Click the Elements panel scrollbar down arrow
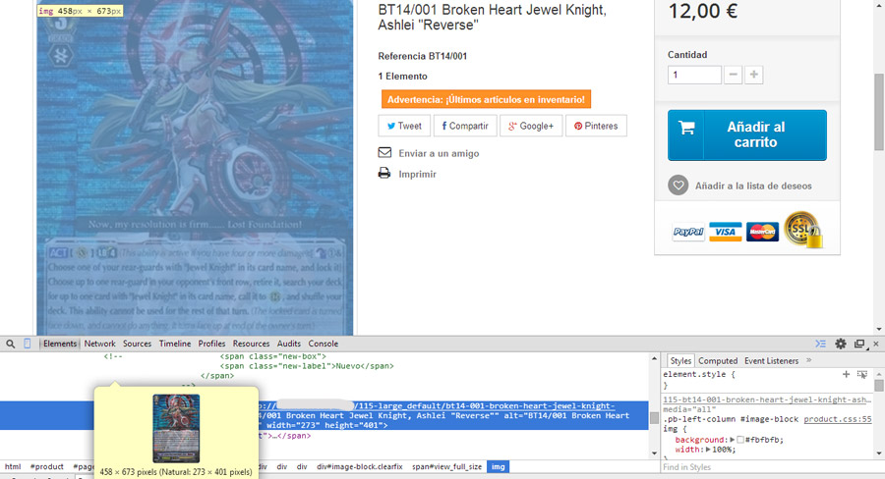Screen dimensions: 885x479 654,453
